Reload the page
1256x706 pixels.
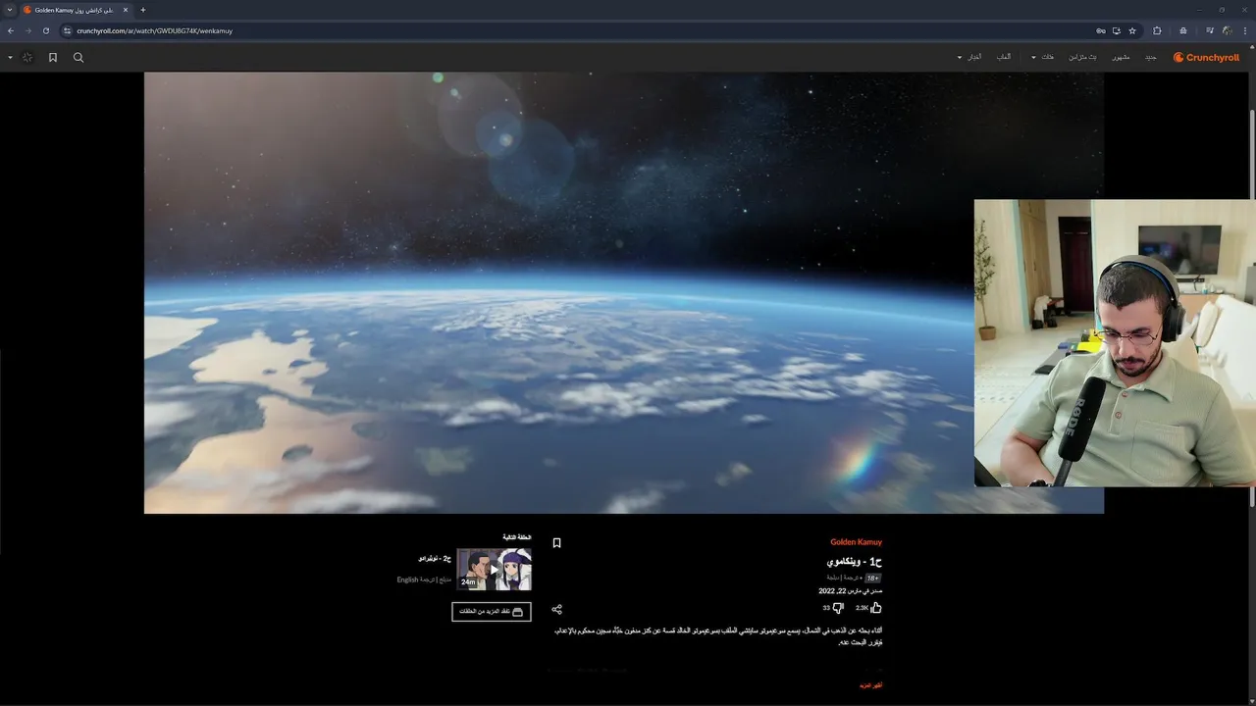pyautogui.click(x=45, y=30)
